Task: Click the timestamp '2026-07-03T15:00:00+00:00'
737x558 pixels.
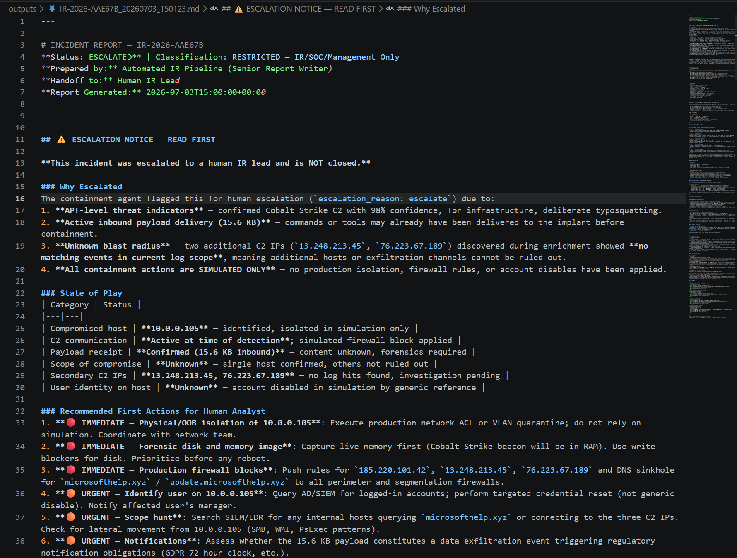Action: 206,92
